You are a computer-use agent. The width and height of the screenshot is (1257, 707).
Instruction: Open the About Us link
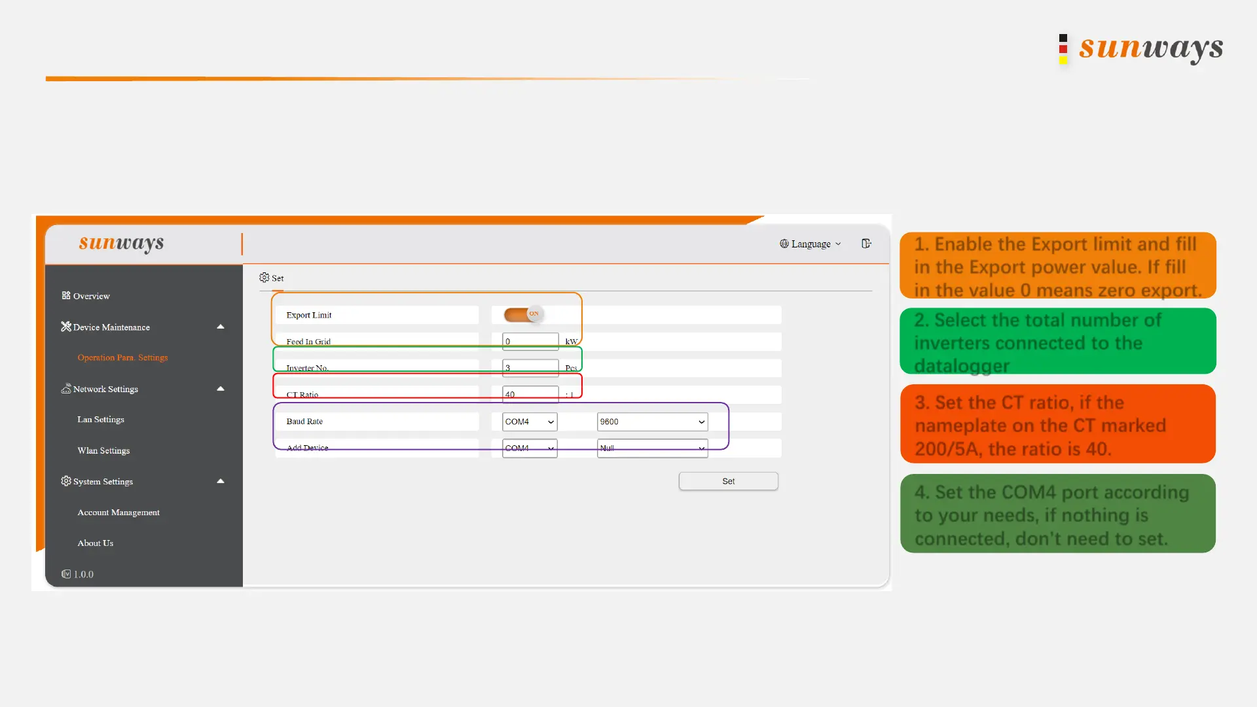(95, 543)
